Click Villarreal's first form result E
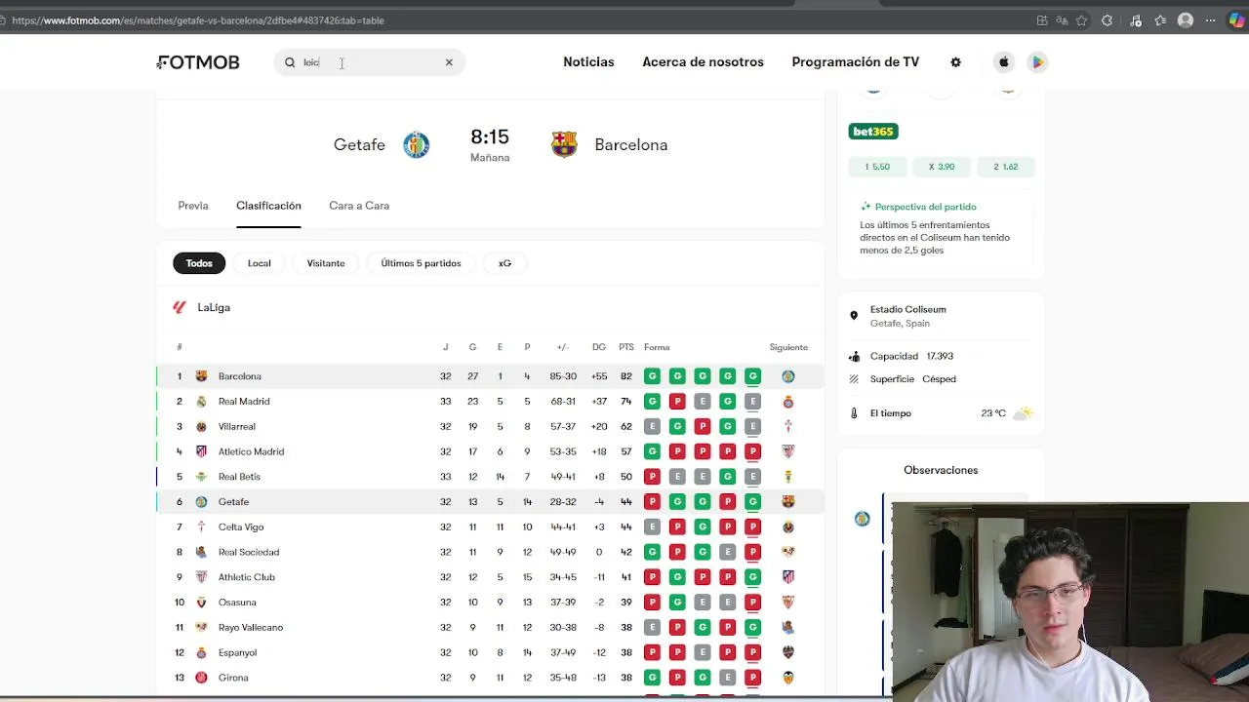 (x=652, y=427)
